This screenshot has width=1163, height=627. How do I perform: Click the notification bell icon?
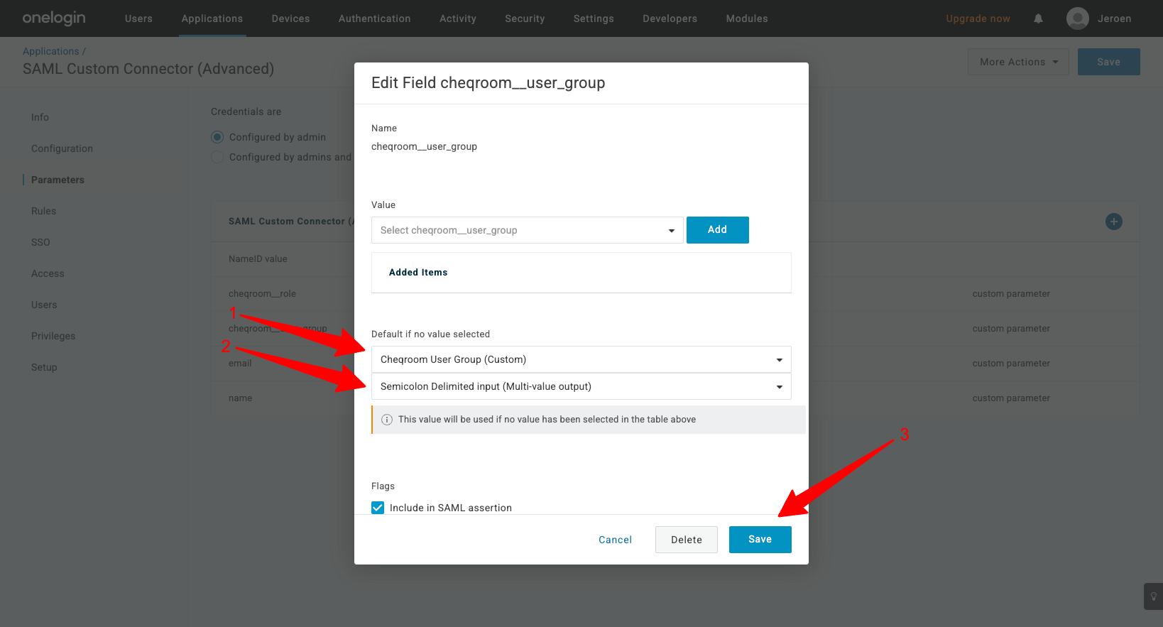pos(1038,18)
